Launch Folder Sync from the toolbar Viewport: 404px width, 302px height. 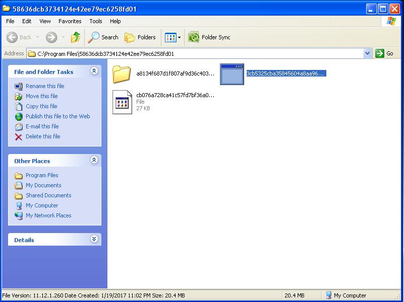209,37
